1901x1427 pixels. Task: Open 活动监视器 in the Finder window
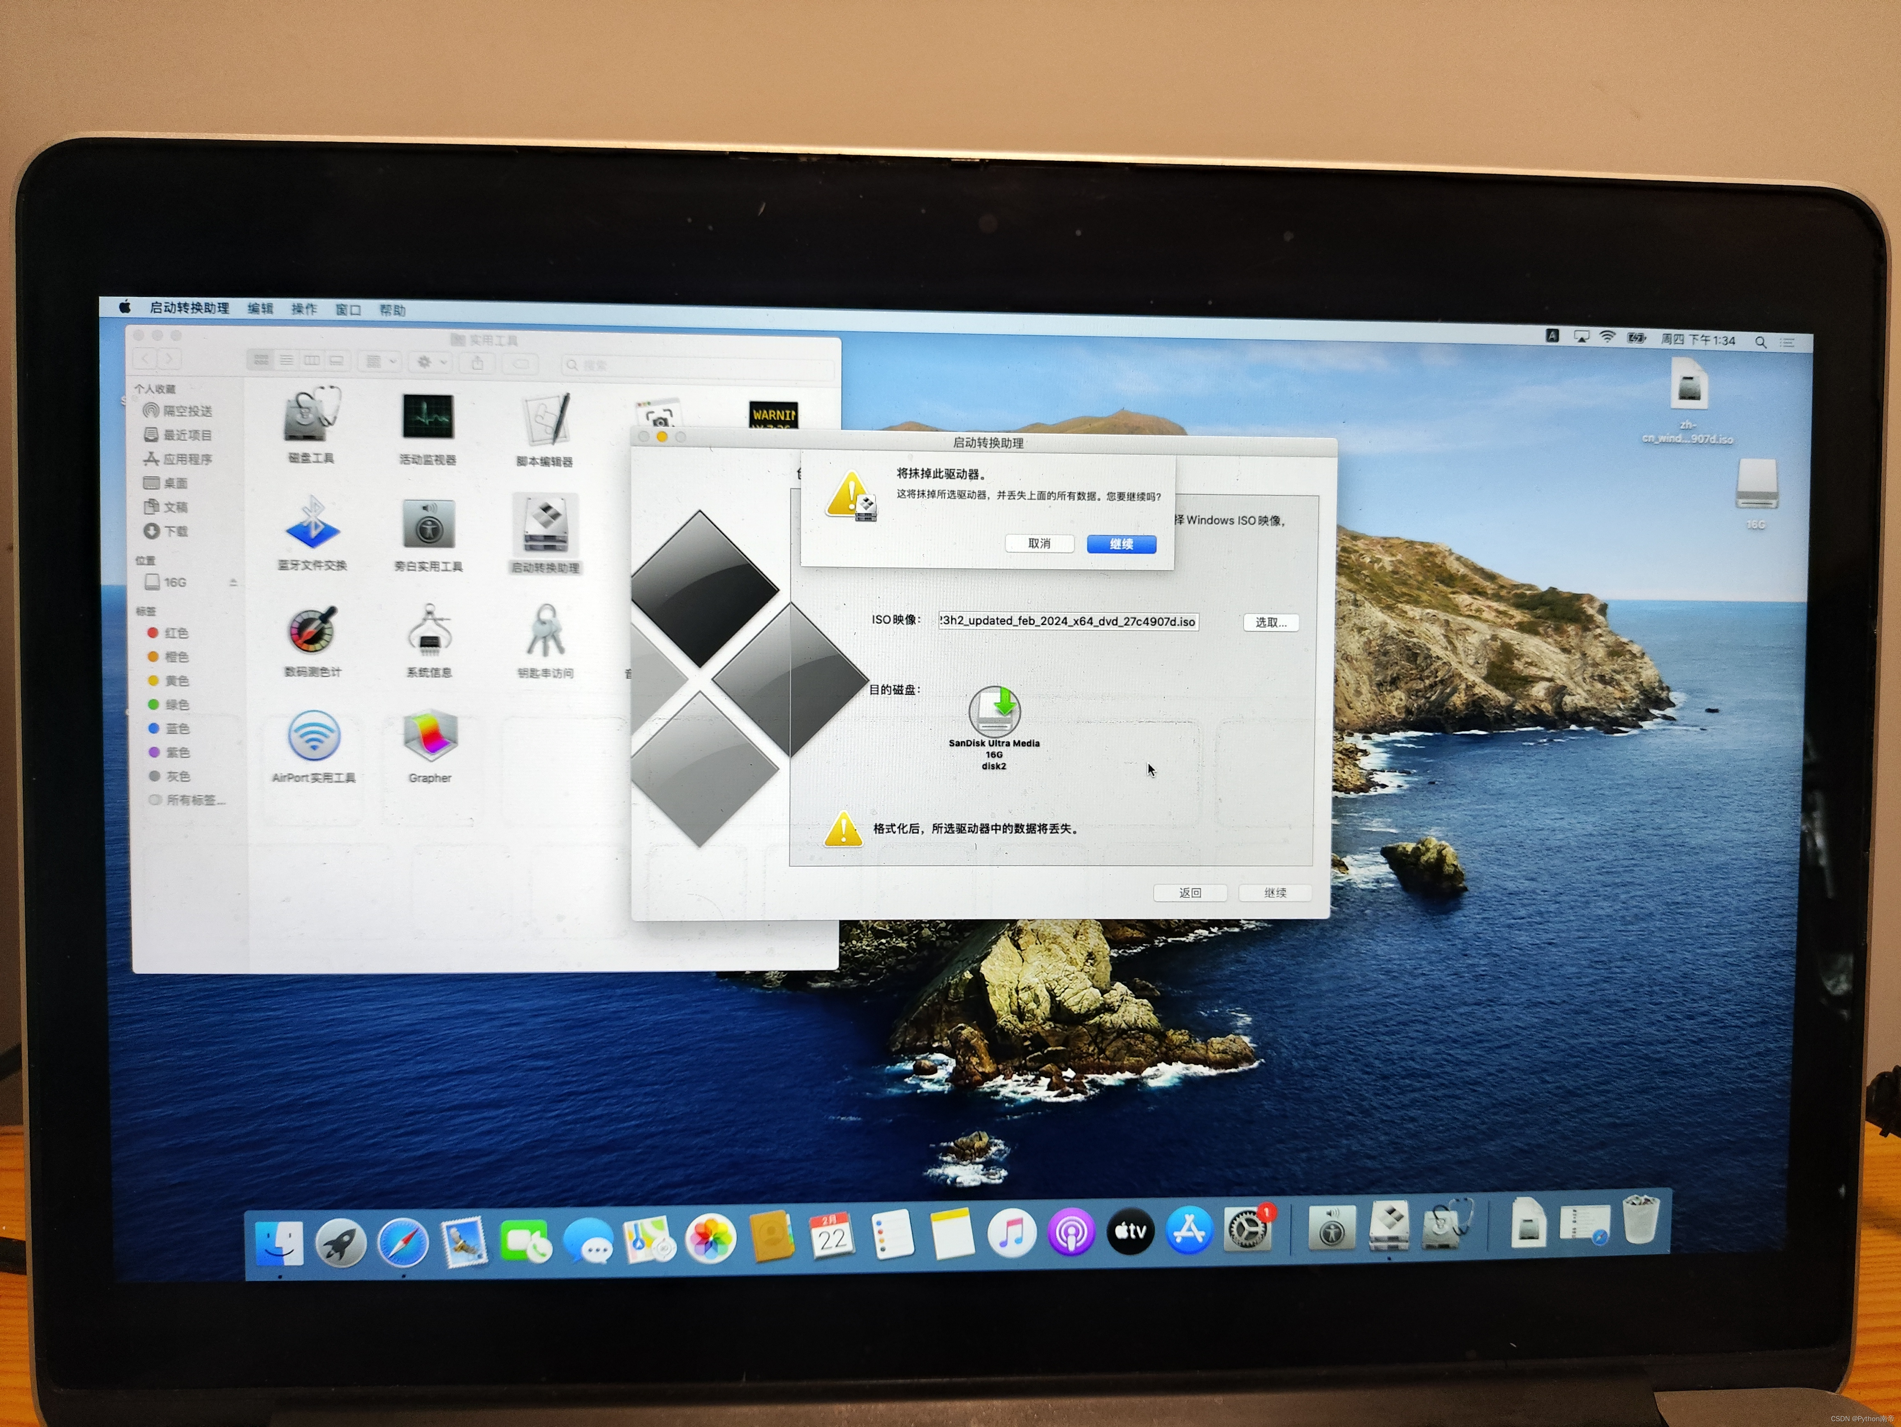coord(428,429)
